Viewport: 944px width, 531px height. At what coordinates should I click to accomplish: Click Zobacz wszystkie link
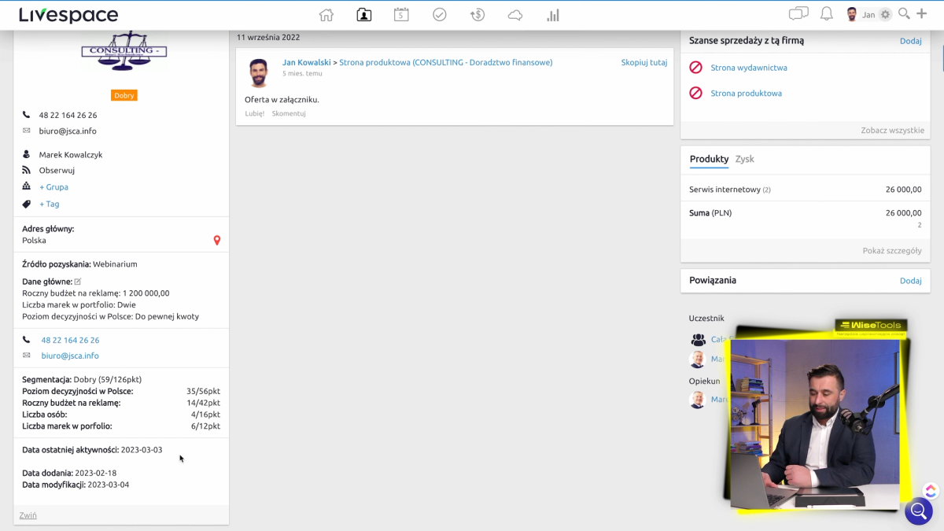[893, 131]
